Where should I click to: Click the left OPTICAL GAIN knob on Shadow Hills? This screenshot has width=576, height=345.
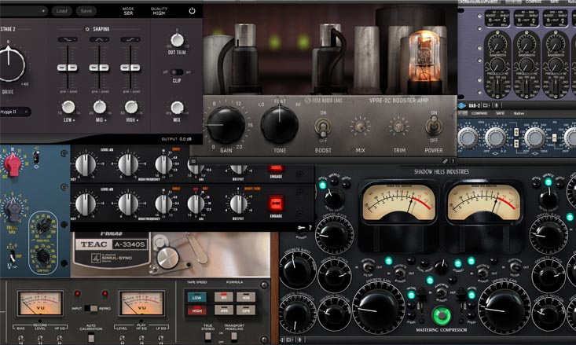pyautogui.click(x=334, y=233)
